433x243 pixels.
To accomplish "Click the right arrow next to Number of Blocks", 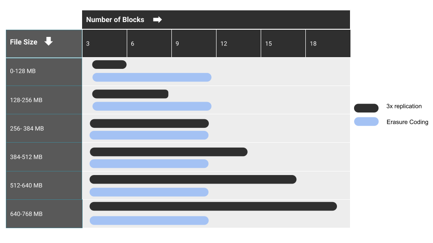I will (x=157, y=20).
